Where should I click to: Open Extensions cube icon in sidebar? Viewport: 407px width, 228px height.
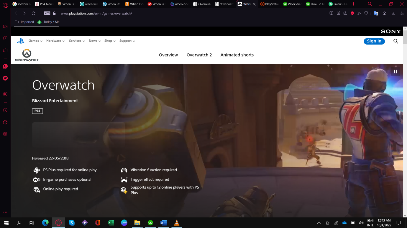[5, 122]
